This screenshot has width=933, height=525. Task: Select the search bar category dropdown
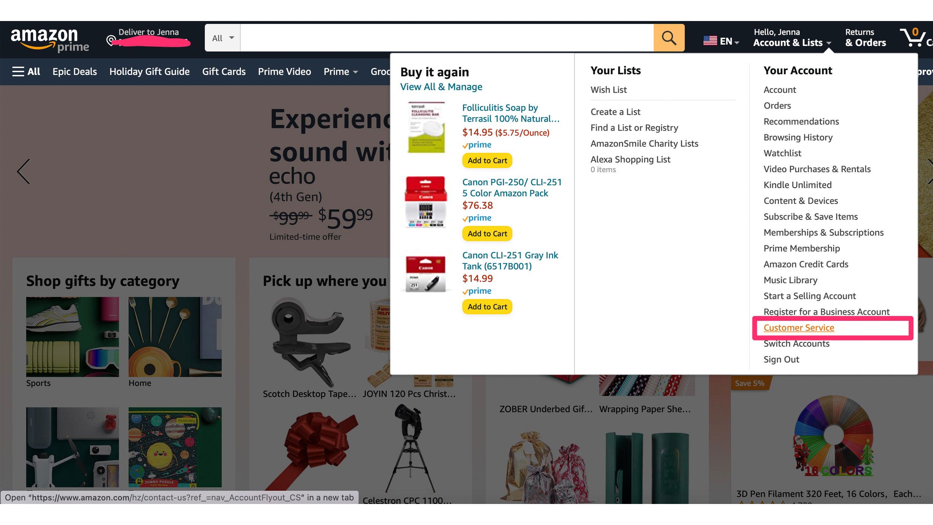(x=222, y=37)
